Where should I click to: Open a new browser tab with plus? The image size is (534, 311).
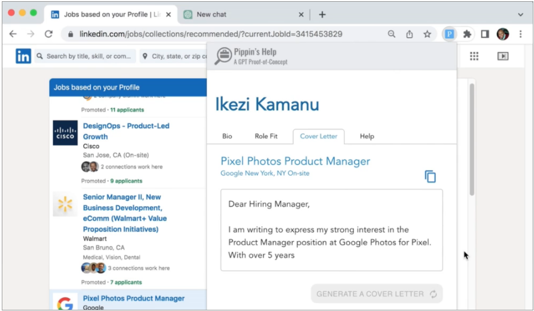(x=322, y=14)
